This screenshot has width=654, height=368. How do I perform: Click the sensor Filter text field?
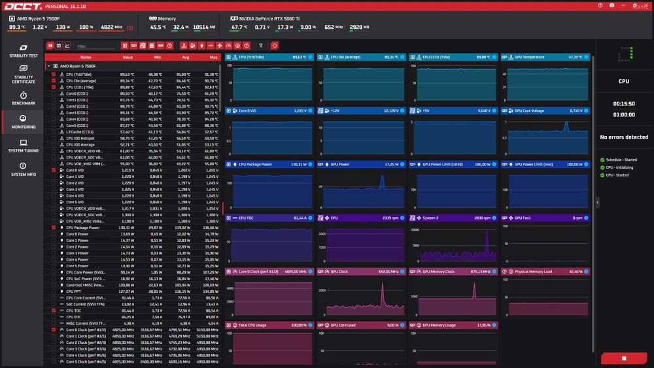pos(95,46)
